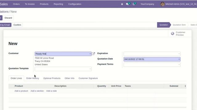Viewport: 197px width, 110px height.
Task: Expand the Expiration date dropdown arrow
Action: click(x=179, y=54)
